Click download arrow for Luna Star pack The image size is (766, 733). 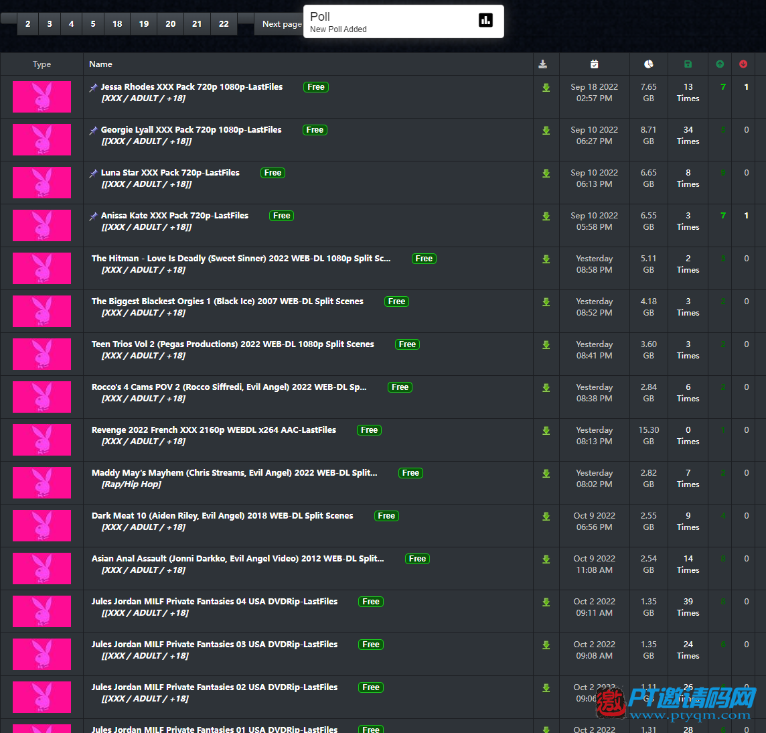(x=546, y=174)
